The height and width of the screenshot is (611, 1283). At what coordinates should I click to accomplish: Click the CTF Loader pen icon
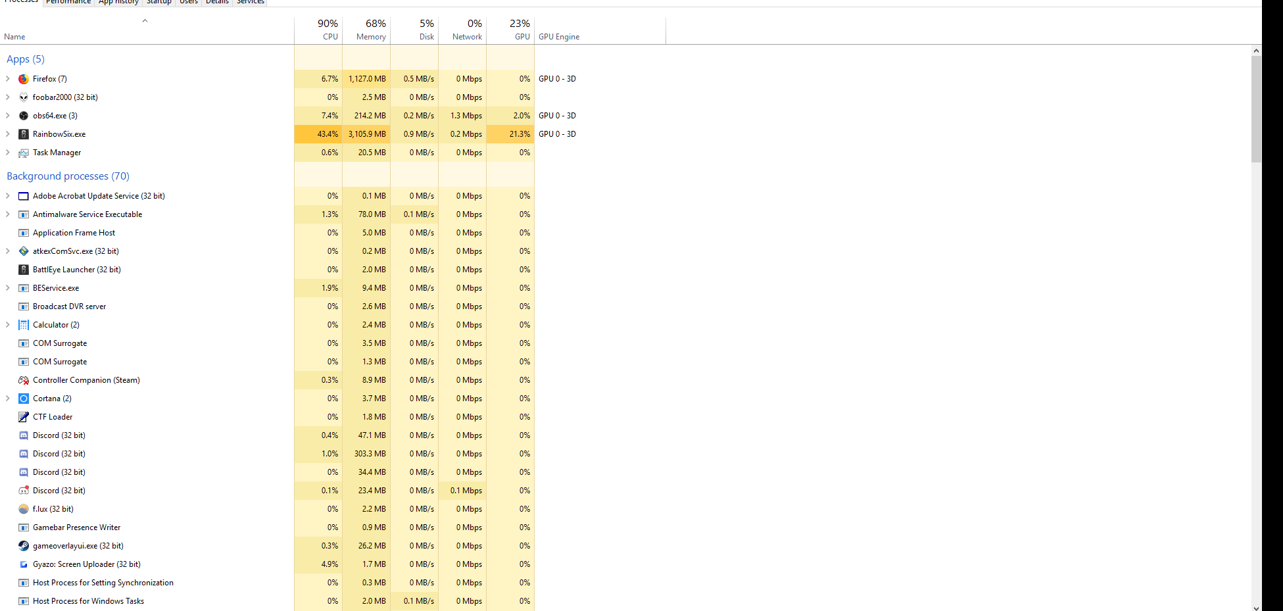[24, 417]
